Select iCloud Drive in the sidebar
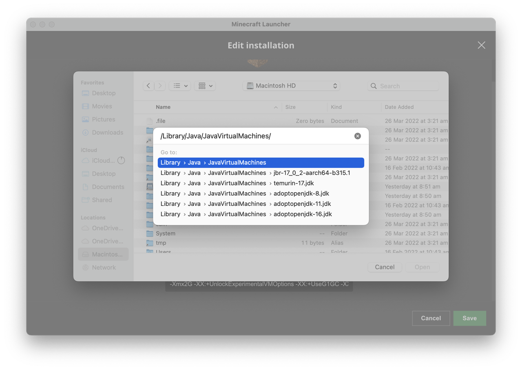The height and width of the screenshot is (370, 522). point(100,160)
